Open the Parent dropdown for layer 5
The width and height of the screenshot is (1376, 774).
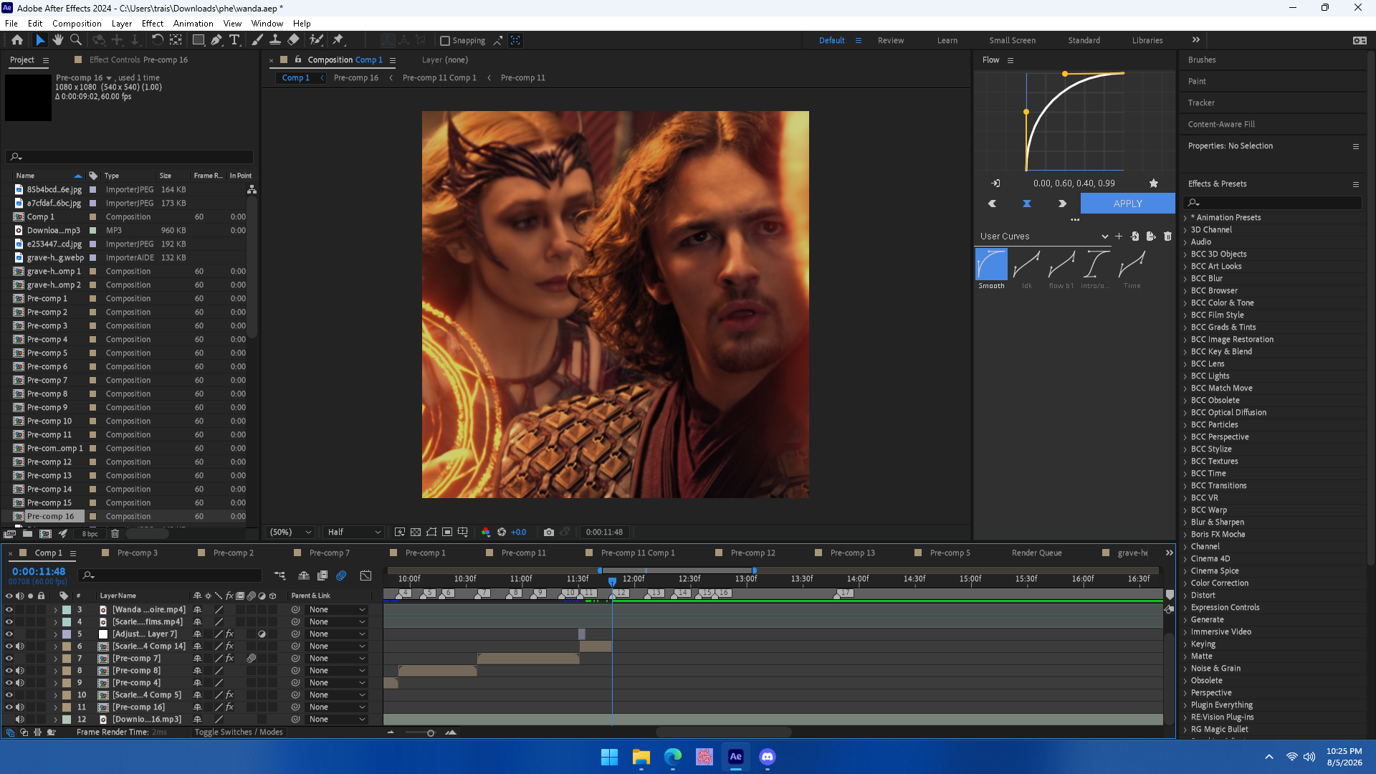coord(337,634)
